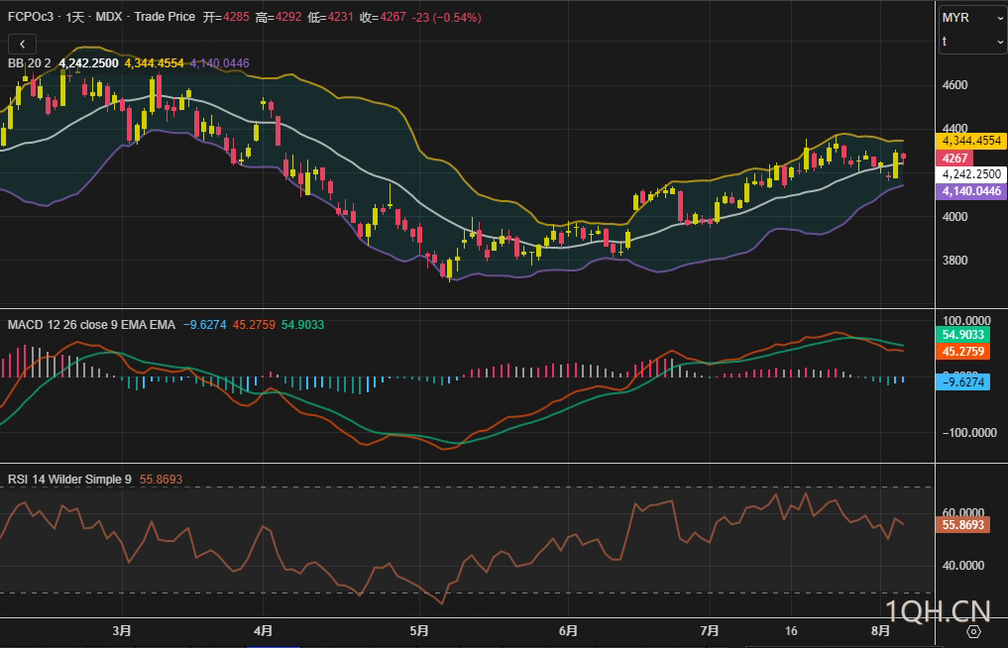Click the orange 45.2759 MACD value tag
Viewport: 1008px width, 648px height.
click(x=965, y=352)
